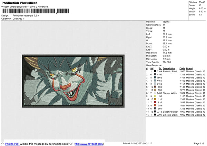This screenshot has height=146, width=207.
Task: Click the 'Description' column header
Action: (x=169, y=69)
